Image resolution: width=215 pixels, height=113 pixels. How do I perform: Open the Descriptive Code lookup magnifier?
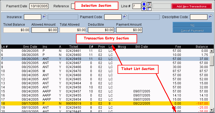pyautogui.click(x=210, y=17)
